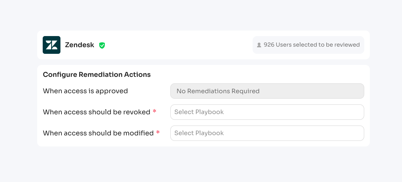Click empty space in the Zendesk header card
The height and width of the screenshot is (182, 402).
(177, 45)
